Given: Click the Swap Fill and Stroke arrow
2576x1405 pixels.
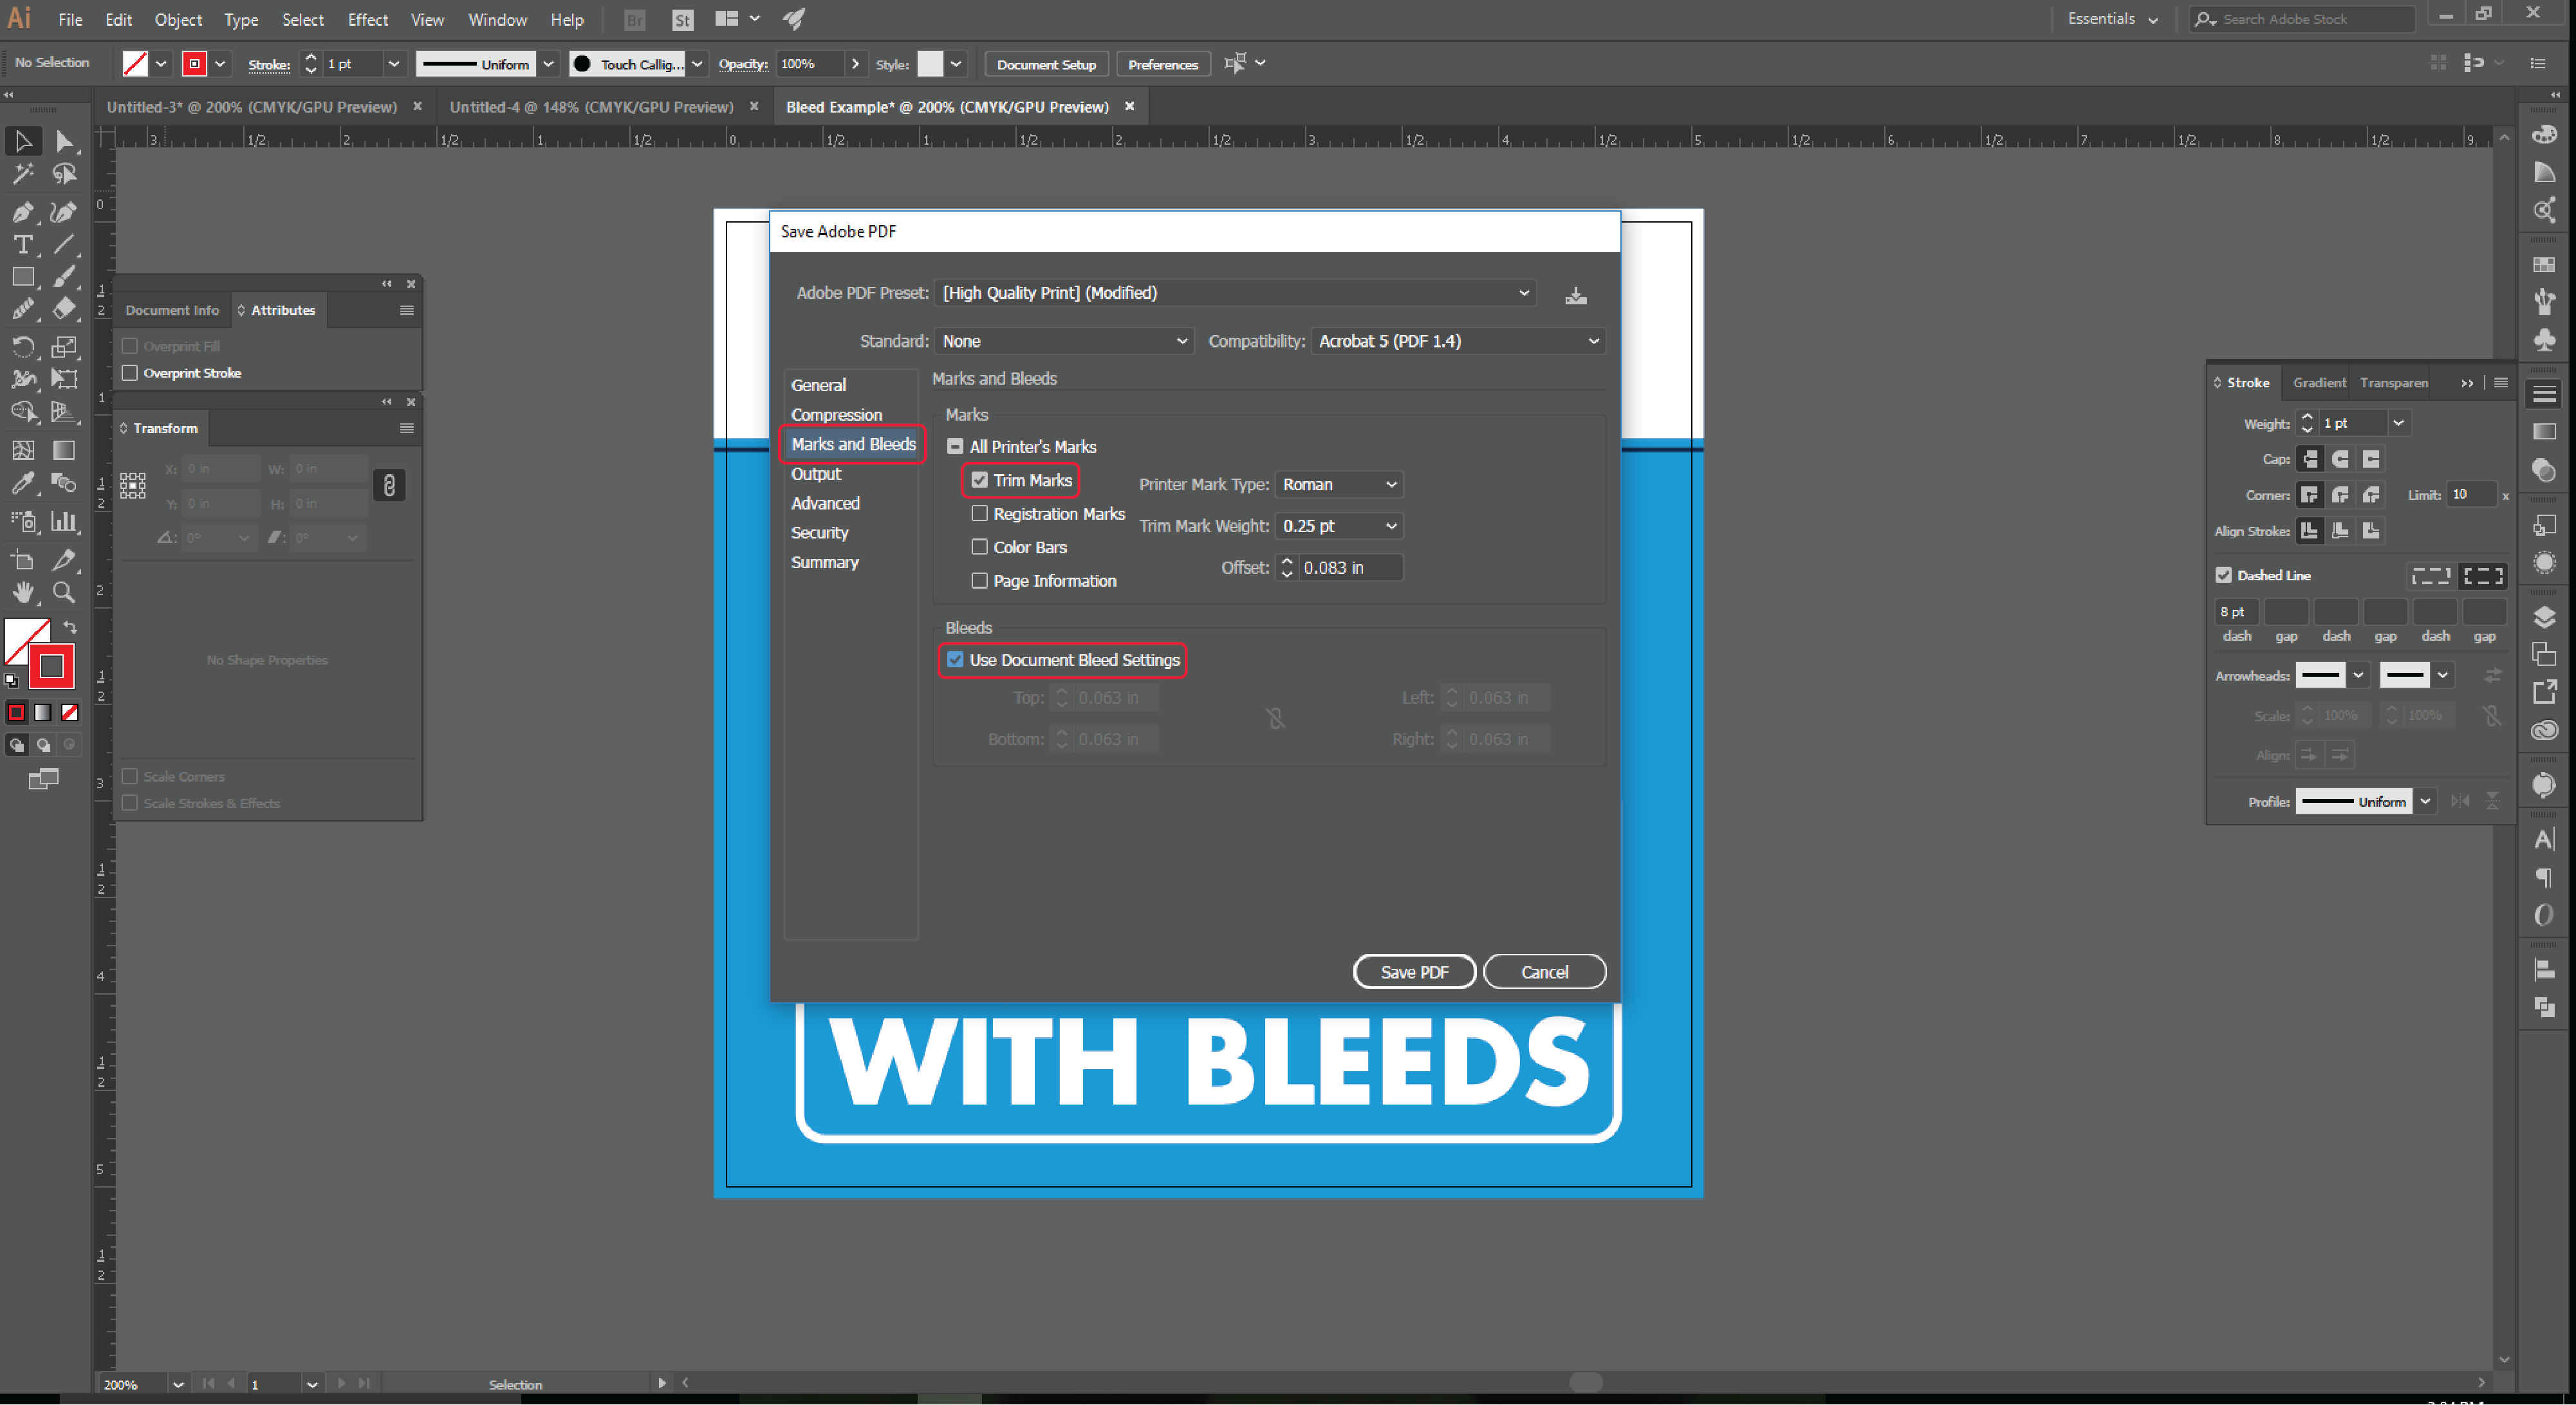Looking at the screenshot, I should (70, 627).
